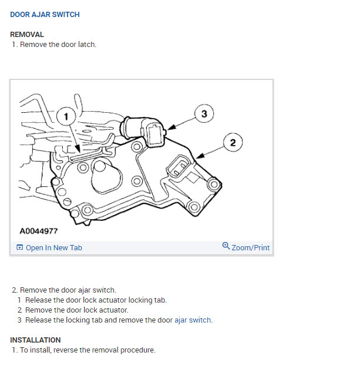
Task: Click the door latch diagram image
Action: (x=142, y=161)
